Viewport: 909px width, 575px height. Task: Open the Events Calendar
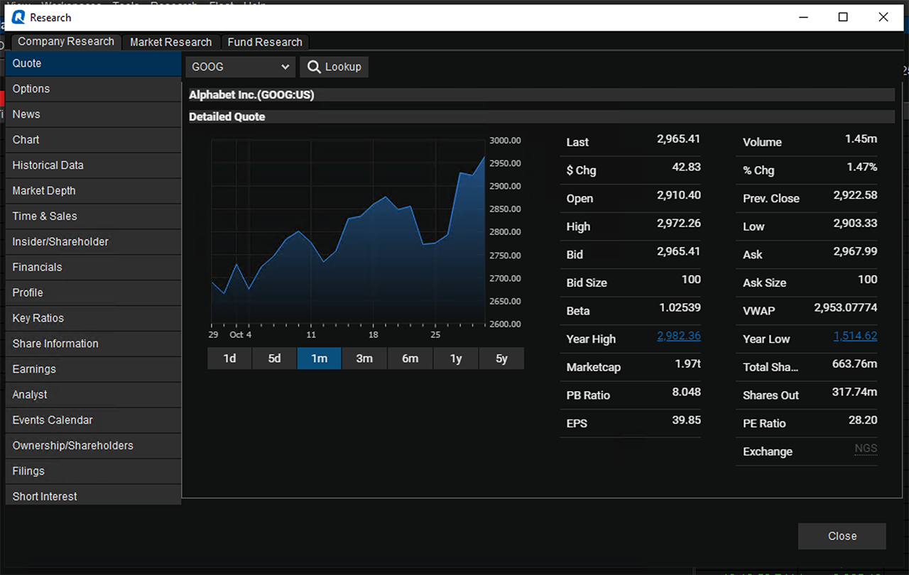point(93,420)
